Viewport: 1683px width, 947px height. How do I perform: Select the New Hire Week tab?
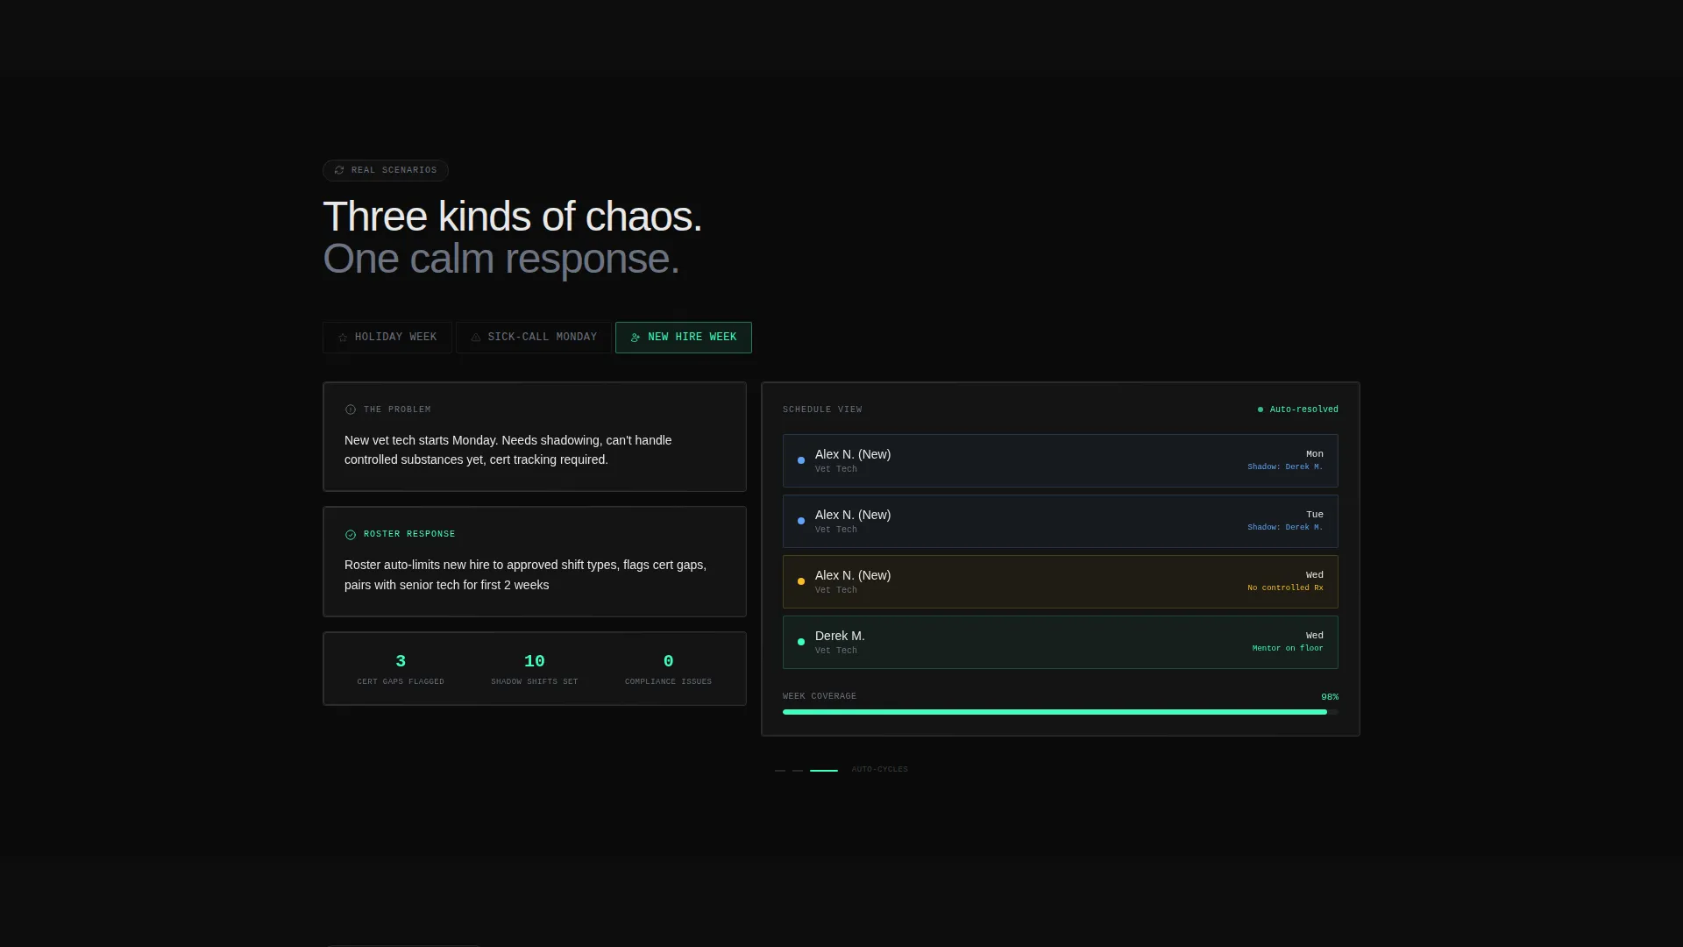[684, 338]
